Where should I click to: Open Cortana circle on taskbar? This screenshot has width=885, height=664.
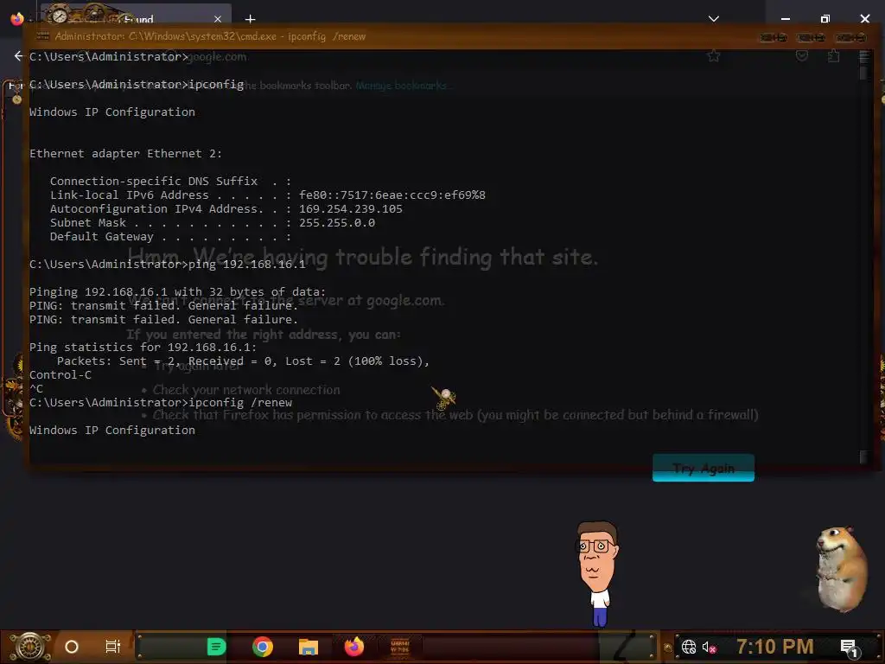point(72,647)
